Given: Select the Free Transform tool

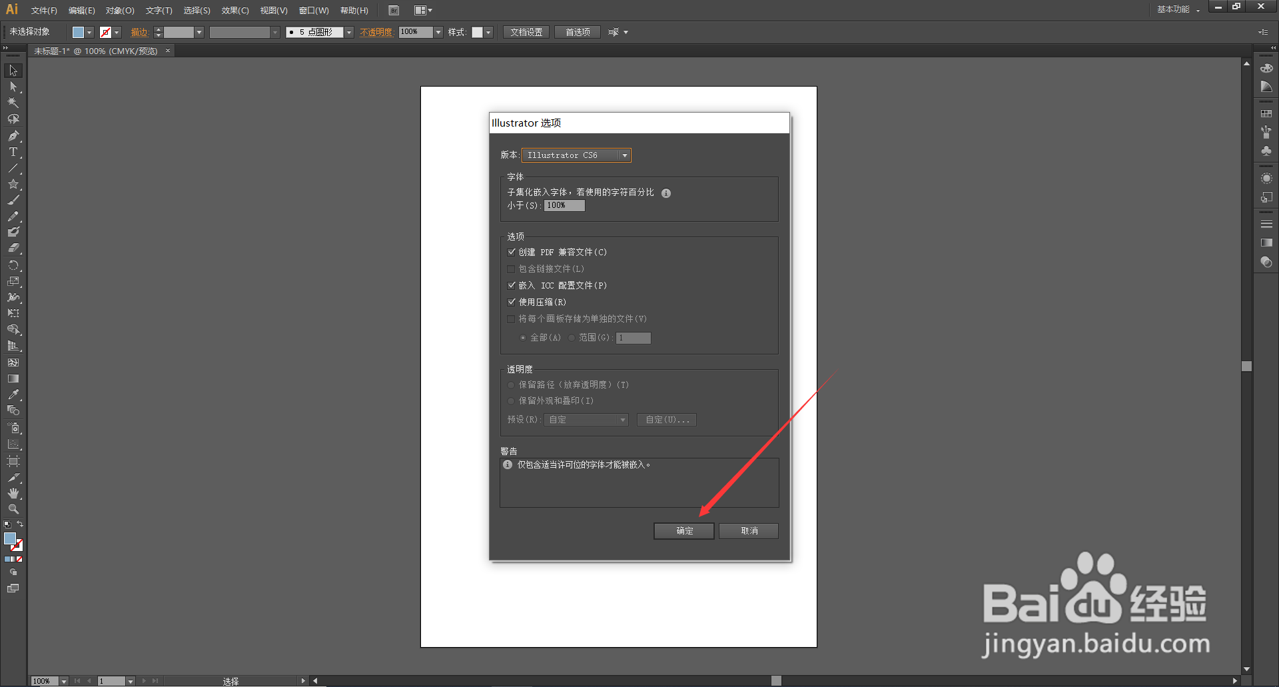Looking at the screenshot, I should click(x=13, y=313).
